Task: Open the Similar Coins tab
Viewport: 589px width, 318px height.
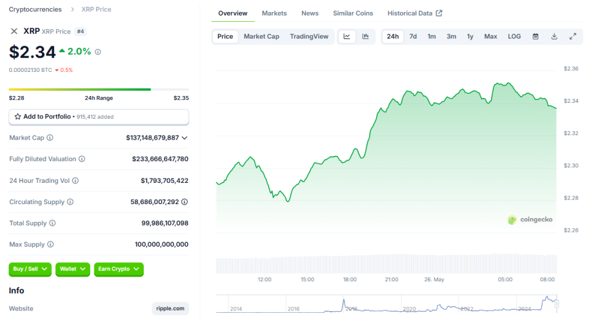Action: (x=353, y=13)
